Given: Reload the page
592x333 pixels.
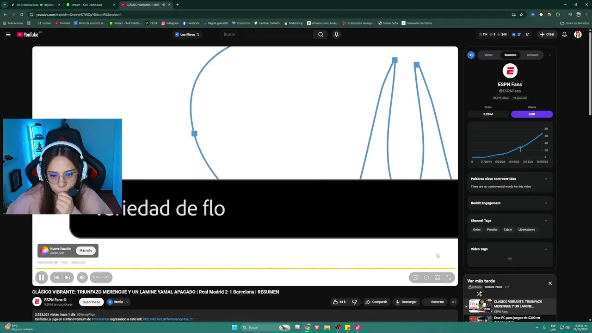Looking at the screenshot, I should (x=21, y=14).
